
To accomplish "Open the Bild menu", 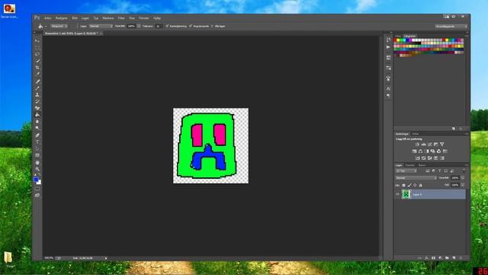I will coord(75,18).
